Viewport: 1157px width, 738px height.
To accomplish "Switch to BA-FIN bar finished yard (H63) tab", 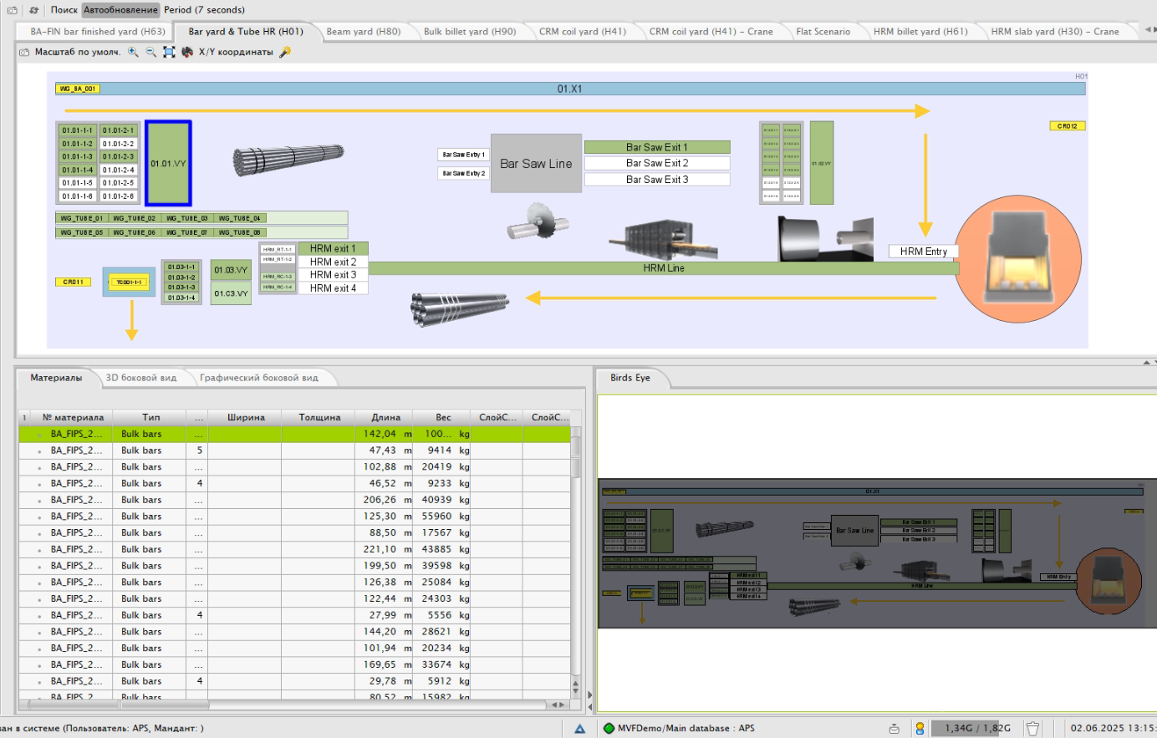I will (x=98, y=31).
